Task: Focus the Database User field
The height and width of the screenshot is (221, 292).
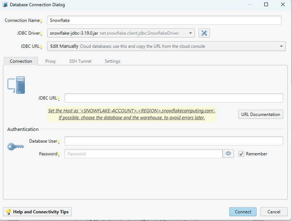Action: pyautogui.click(x=174, y=141)
